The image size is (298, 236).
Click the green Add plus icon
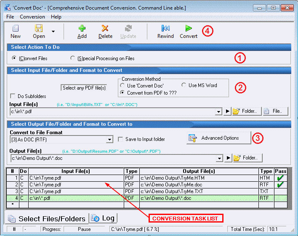coord(82,29)
